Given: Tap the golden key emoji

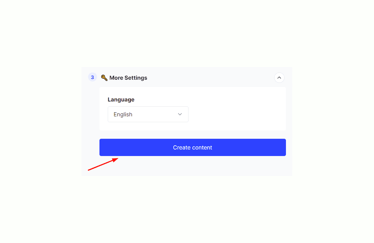Looking at the screenshot, I should (x=104, y=78).
